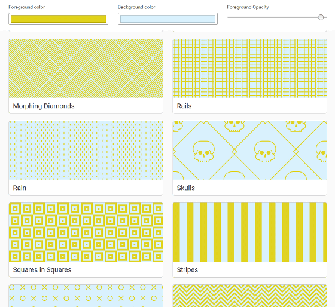Click the Foreground Opacity slider handle
Viewport: 335px width, 307px height.
(321, 17)
